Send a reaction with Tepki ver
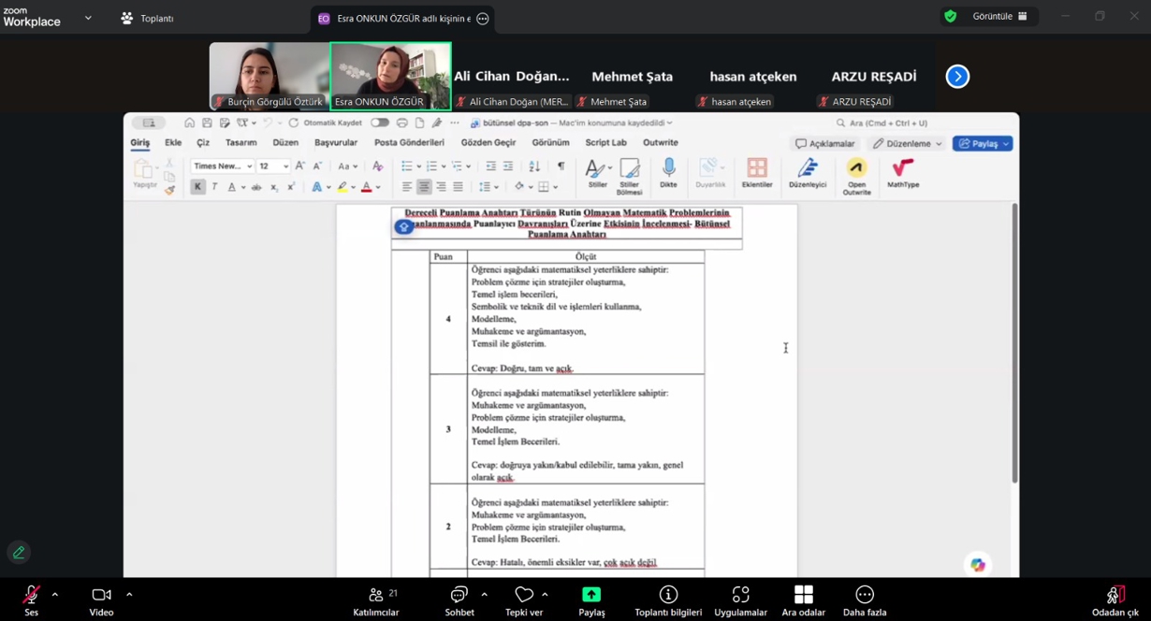This screenshot has height=621, width=1151. point(523,595)
